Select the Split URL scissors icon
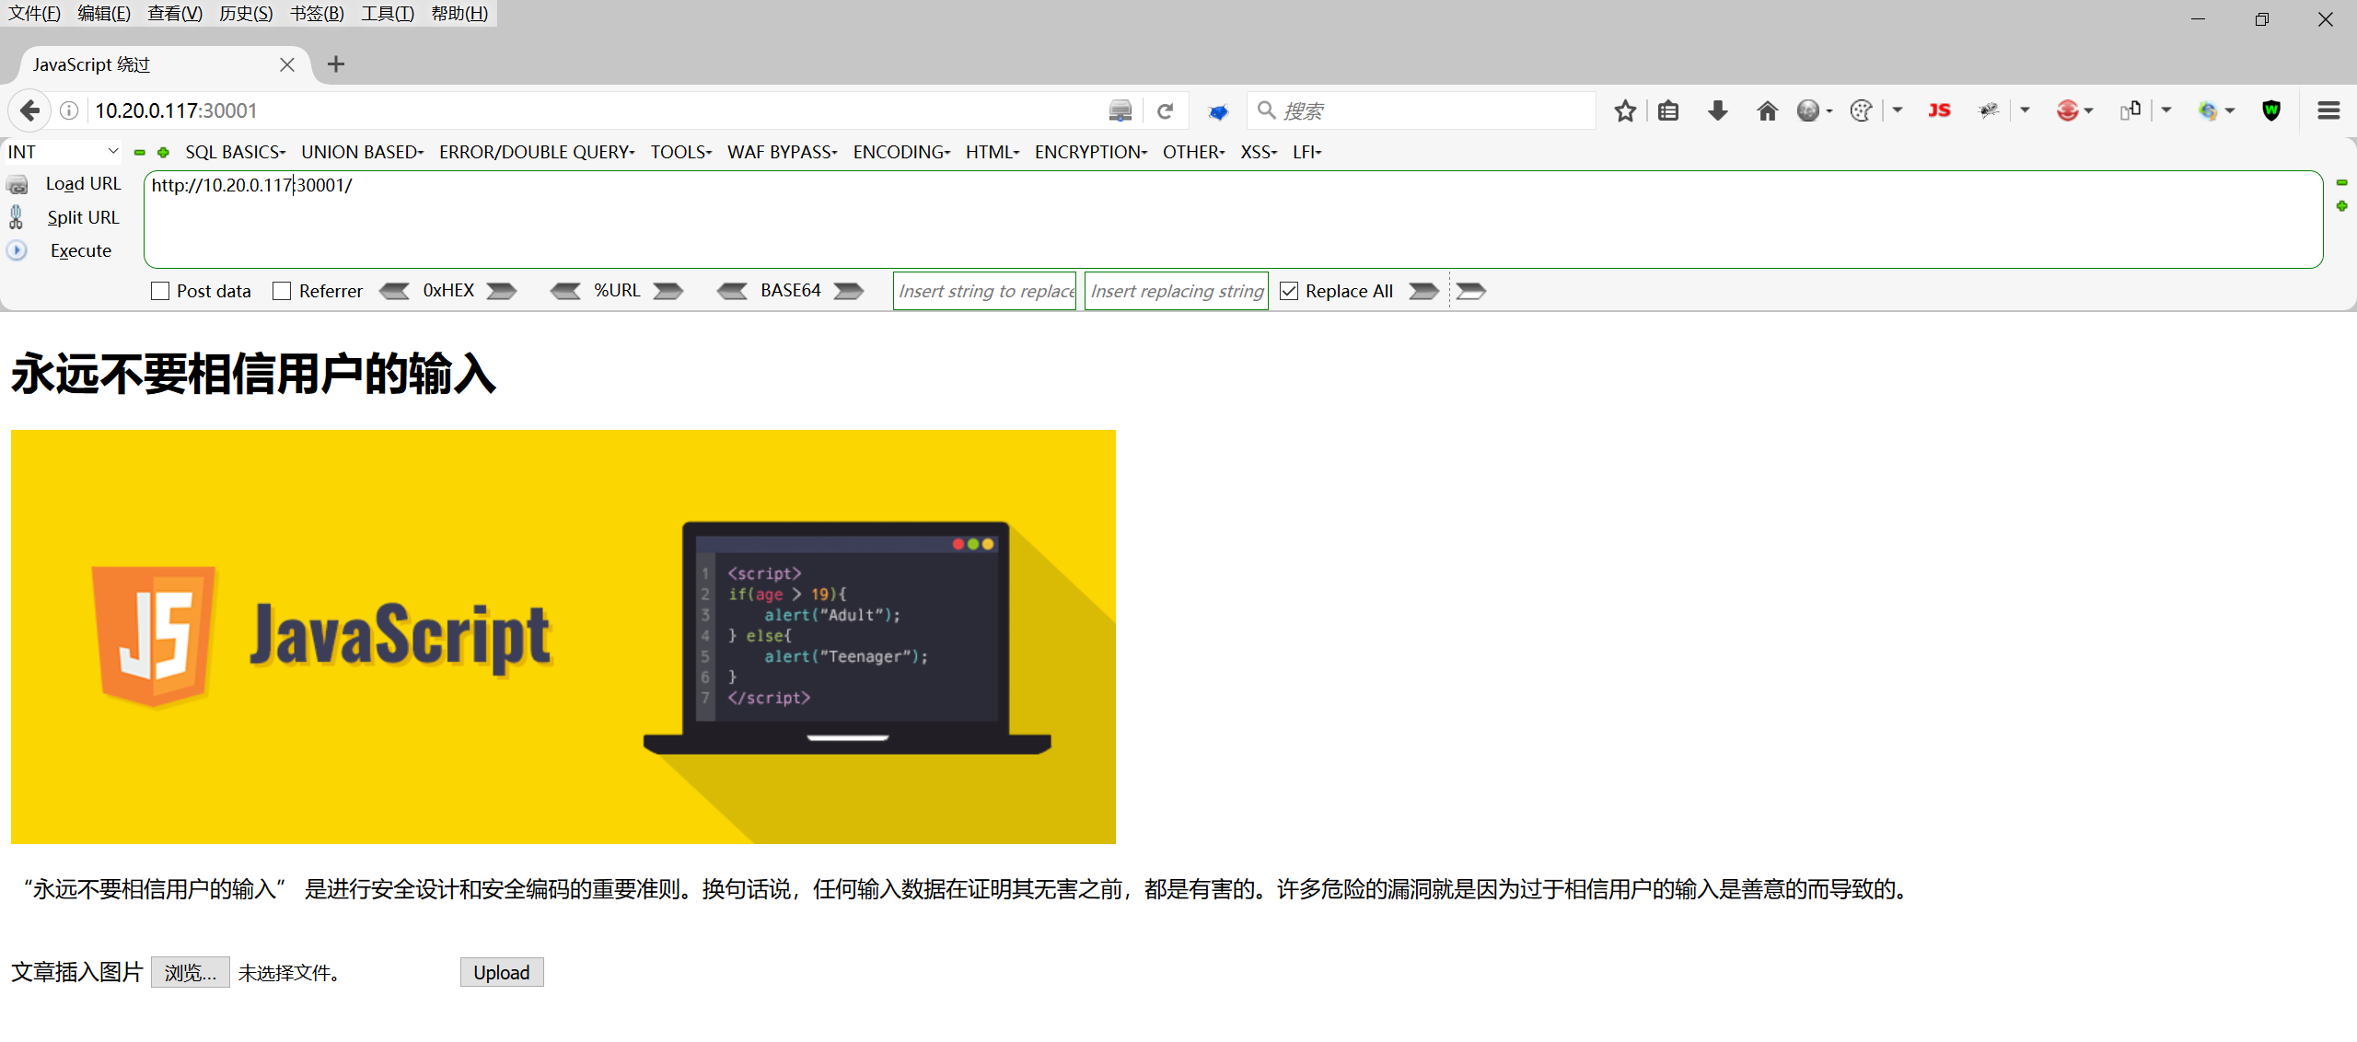2357x1042 pixels. 16,217
